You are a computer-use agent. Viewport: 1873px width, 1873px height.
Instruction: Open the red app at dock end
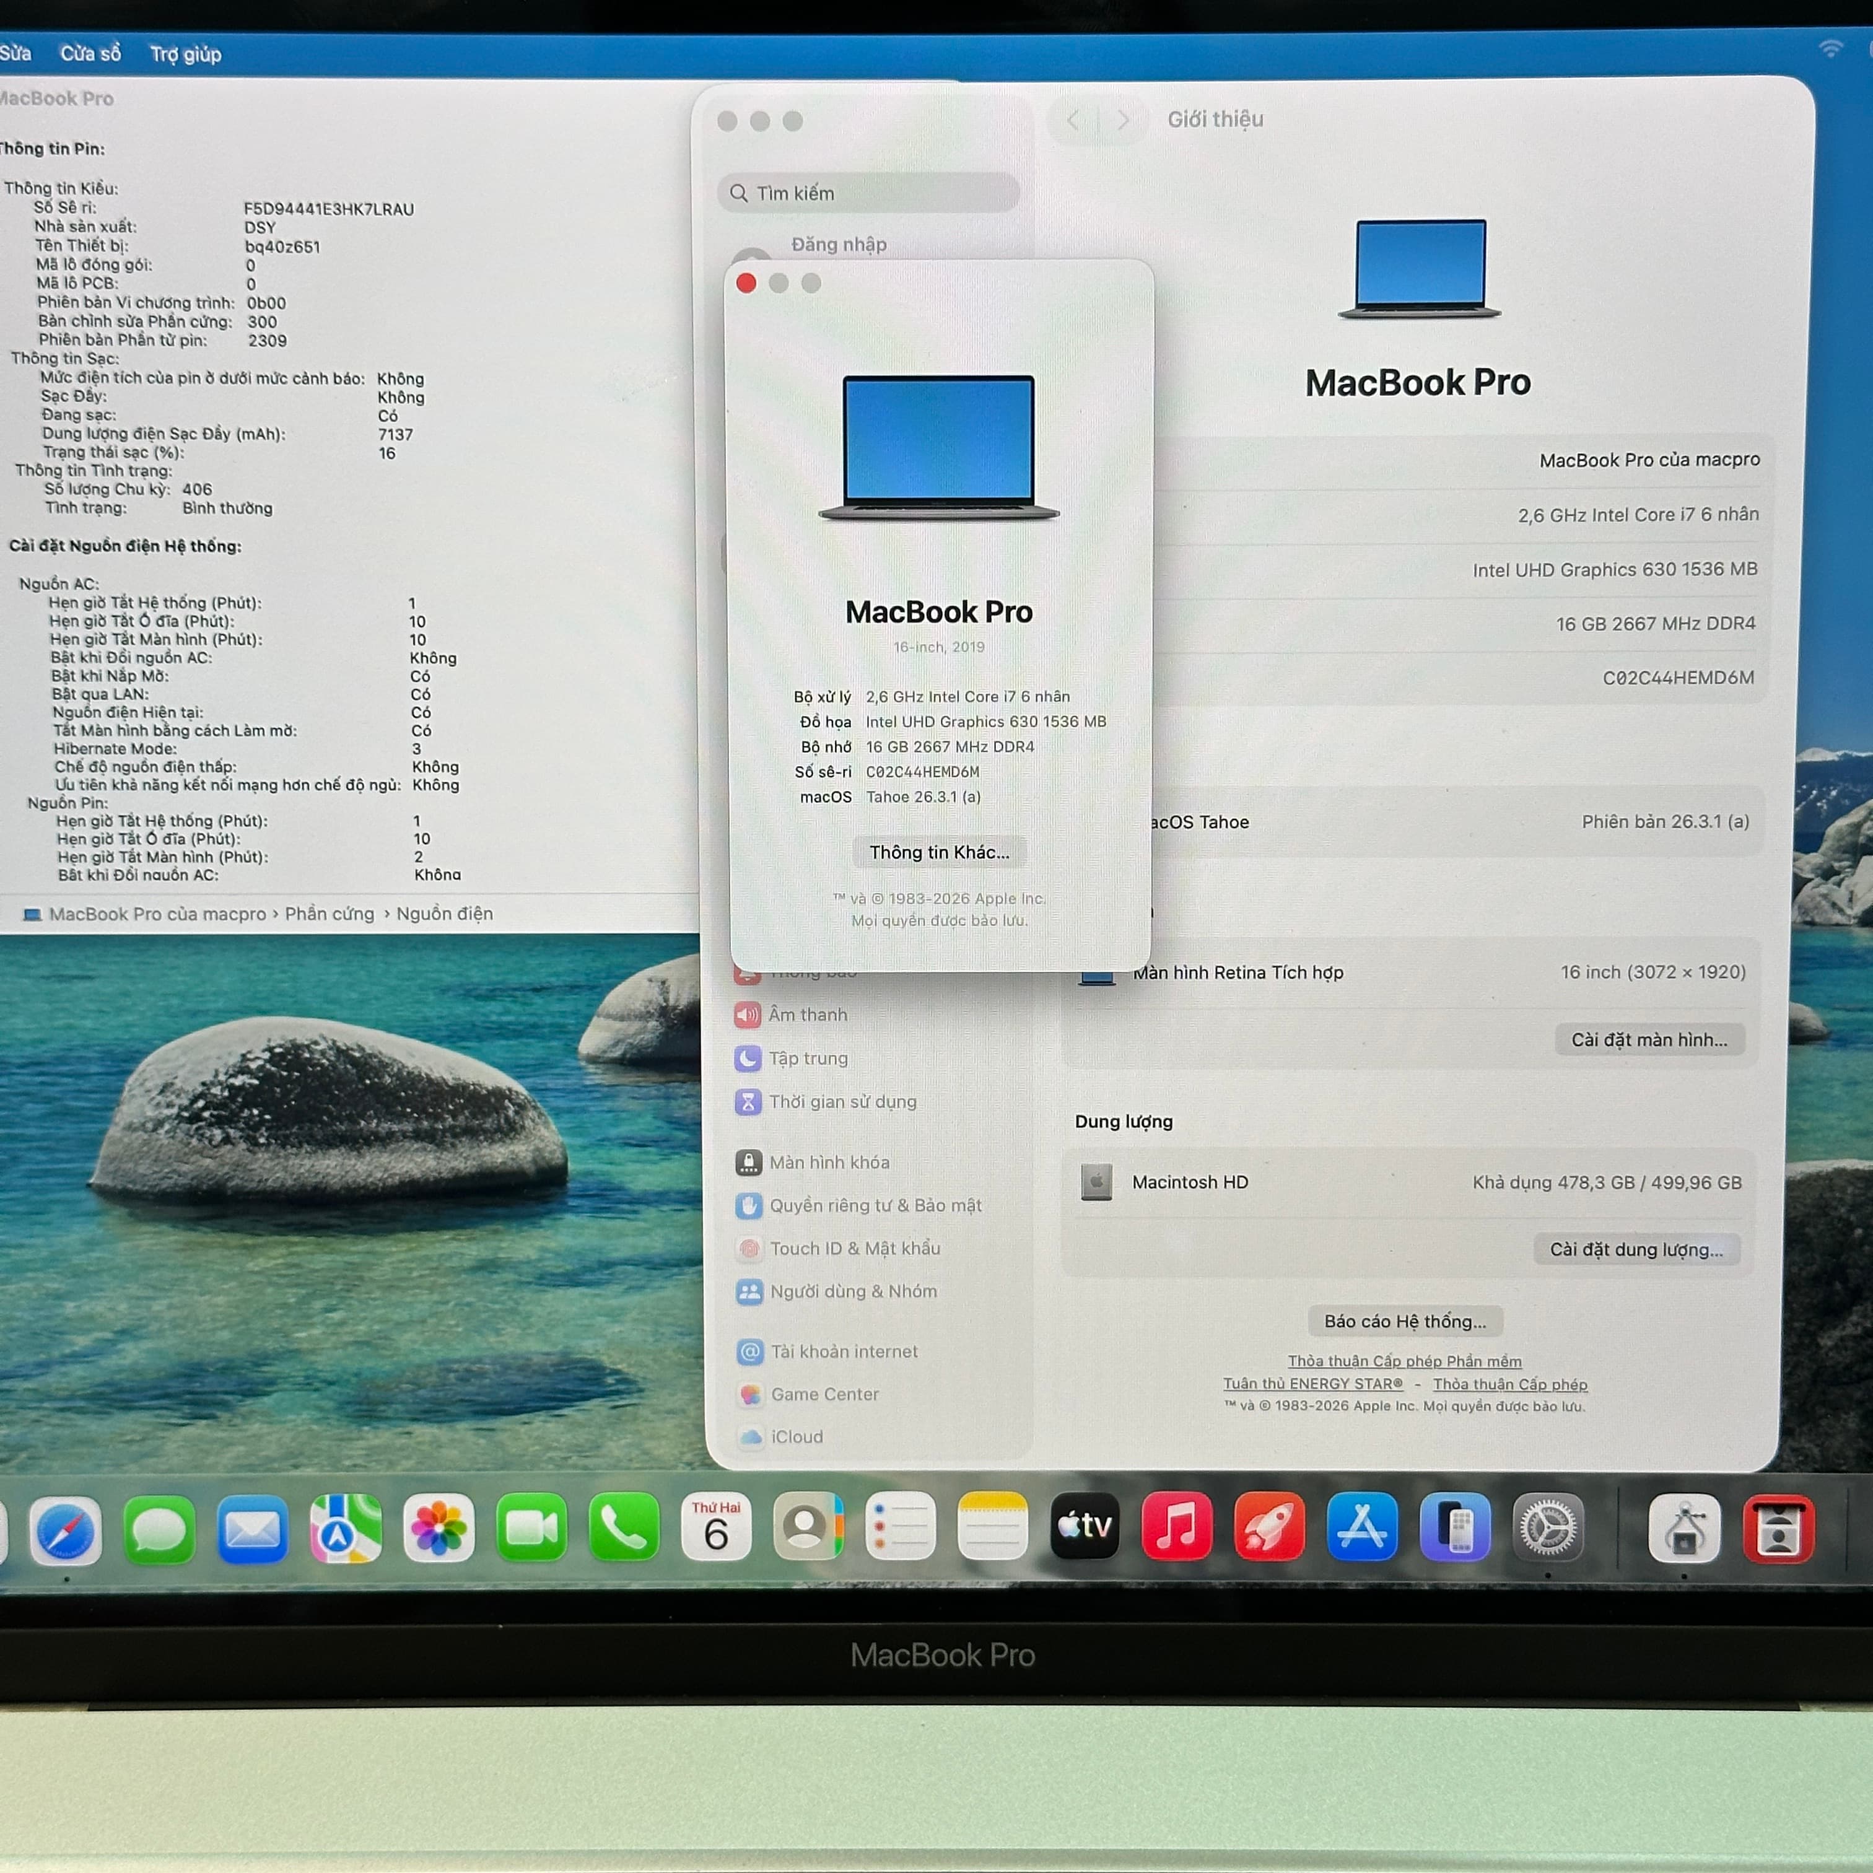(x=1779, y=1529)
